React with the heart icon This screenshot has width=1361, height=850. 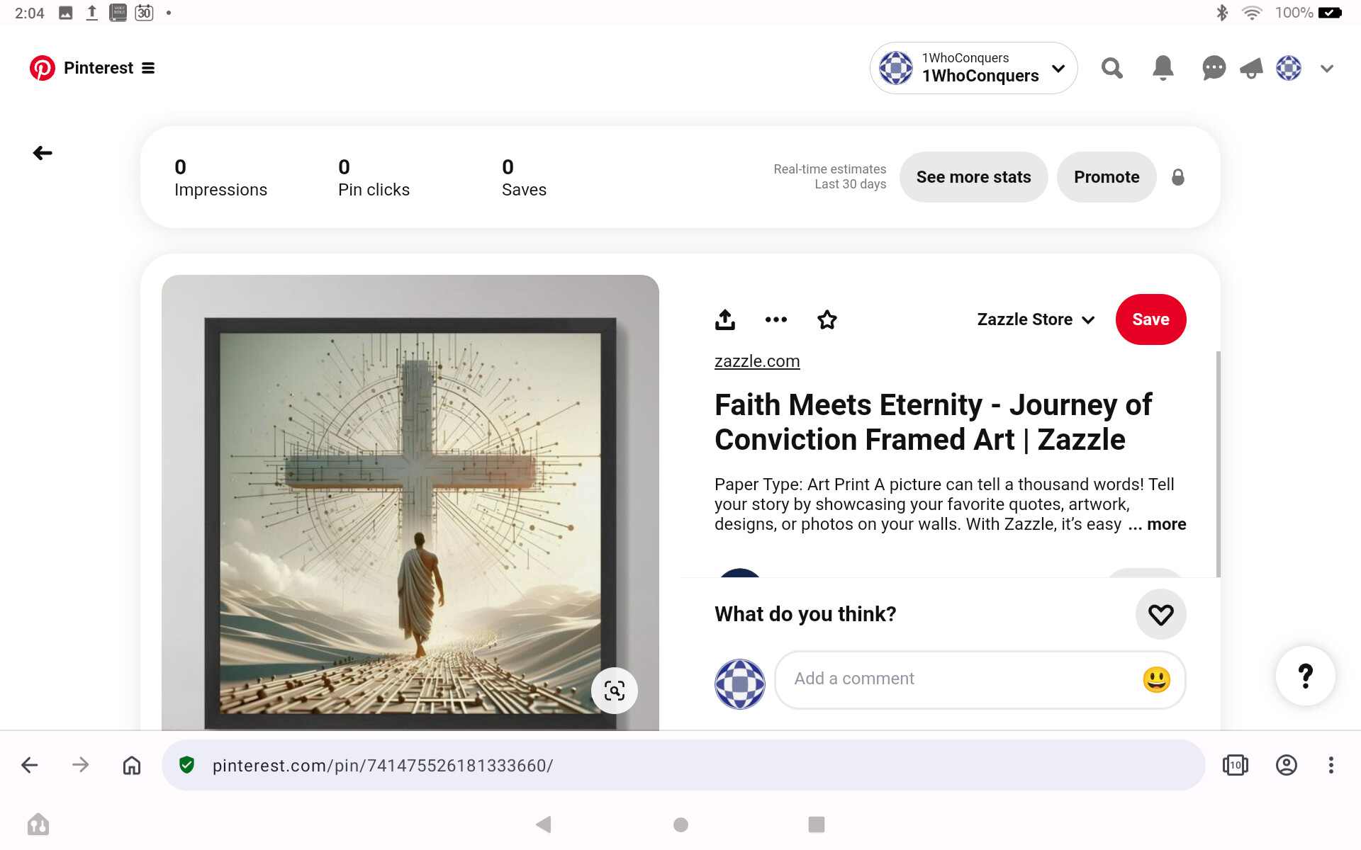[x=1160, y=614]
